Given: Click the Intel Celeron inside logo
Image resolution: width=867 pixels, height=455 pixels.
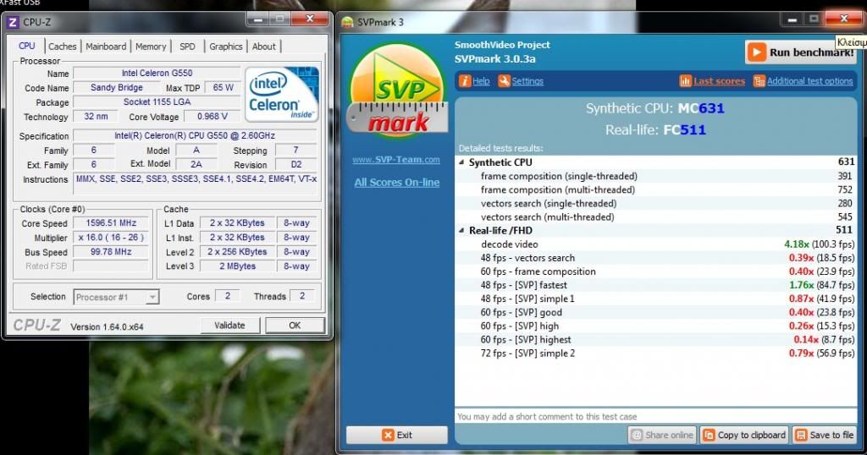Looking at the screenshot, I should click(282, 95).
